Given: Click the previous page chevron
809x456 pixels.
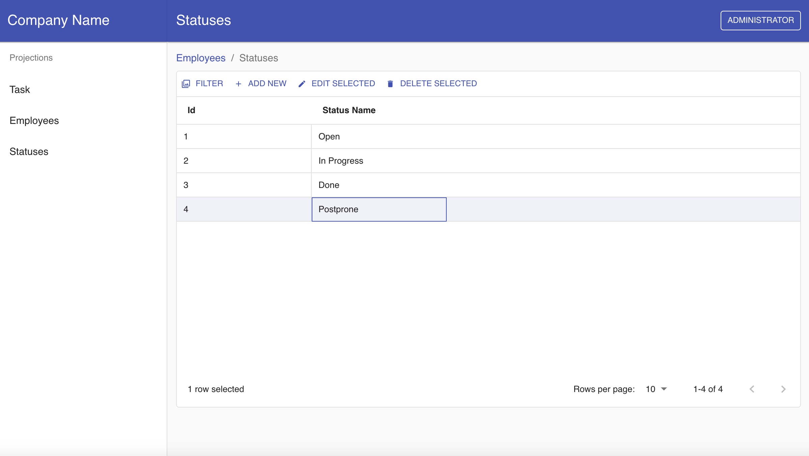Looking at the screenshot, I should pos(752,389).
